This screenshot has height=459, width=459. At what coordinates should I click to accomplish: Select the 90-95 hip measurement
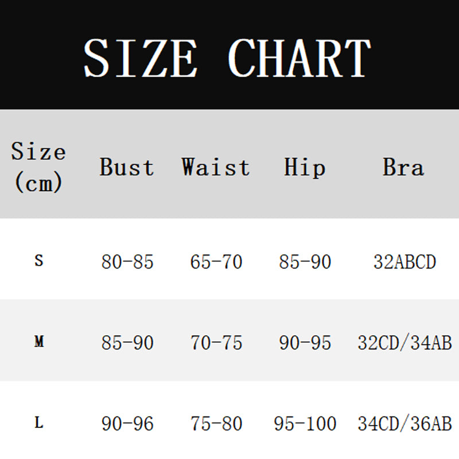point(305,343)
